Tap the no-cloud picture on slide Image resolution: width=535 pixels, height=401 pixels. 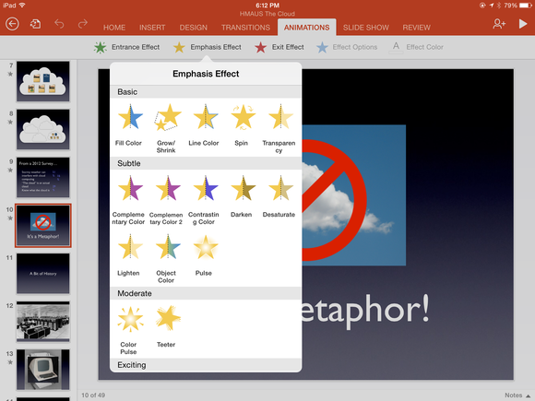point(354,195)
